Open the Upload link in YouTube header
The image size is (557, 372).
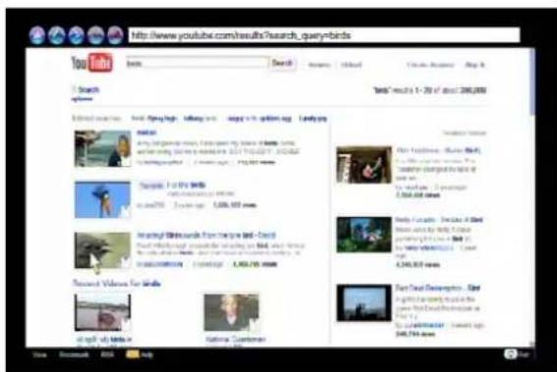click(x=351, y=65)
